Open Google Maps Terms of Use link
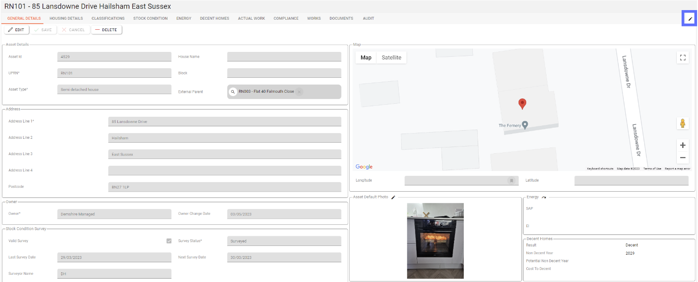The height and width of the screenshot is (282, 698). tap(652, 169)
